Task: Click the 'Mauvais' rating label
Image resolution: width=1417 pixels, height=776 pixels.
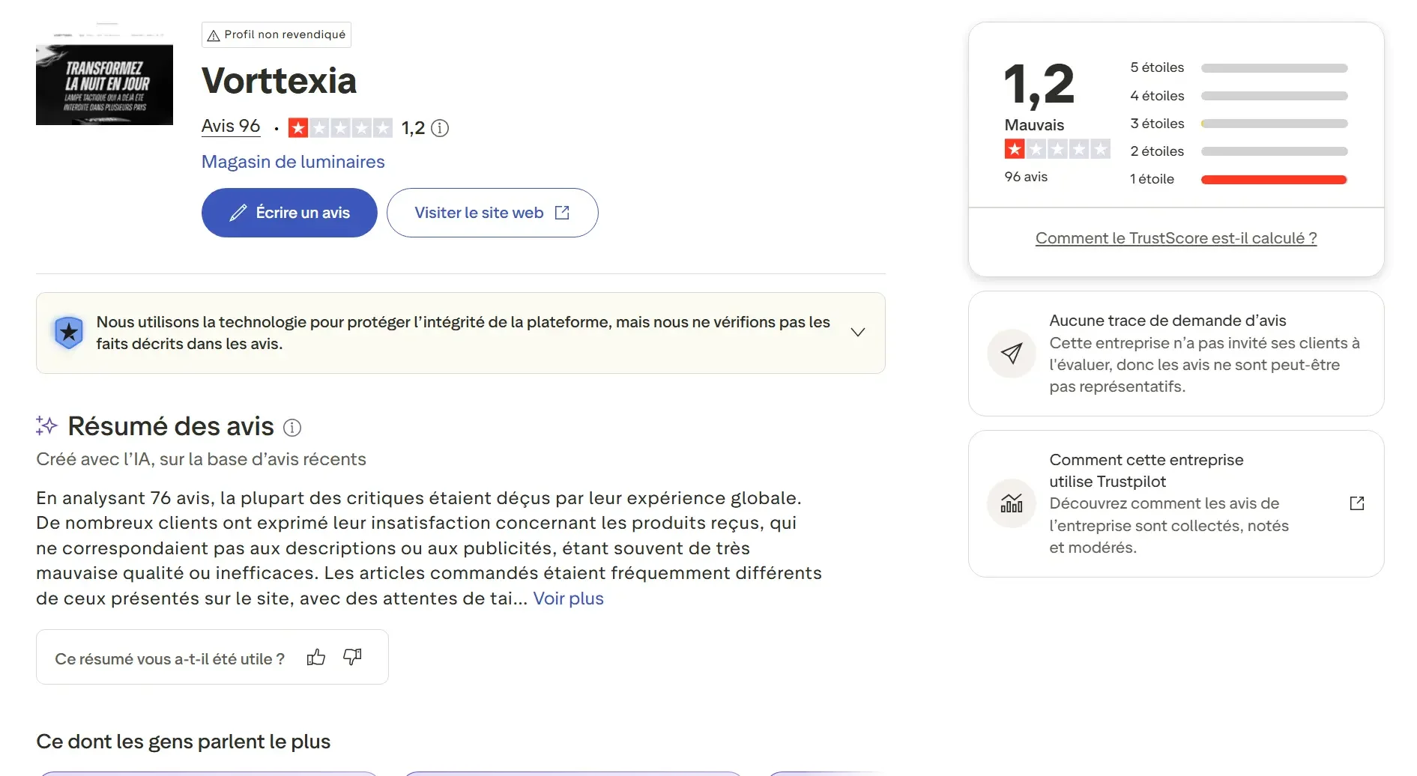Action: tap(1034, 125)
